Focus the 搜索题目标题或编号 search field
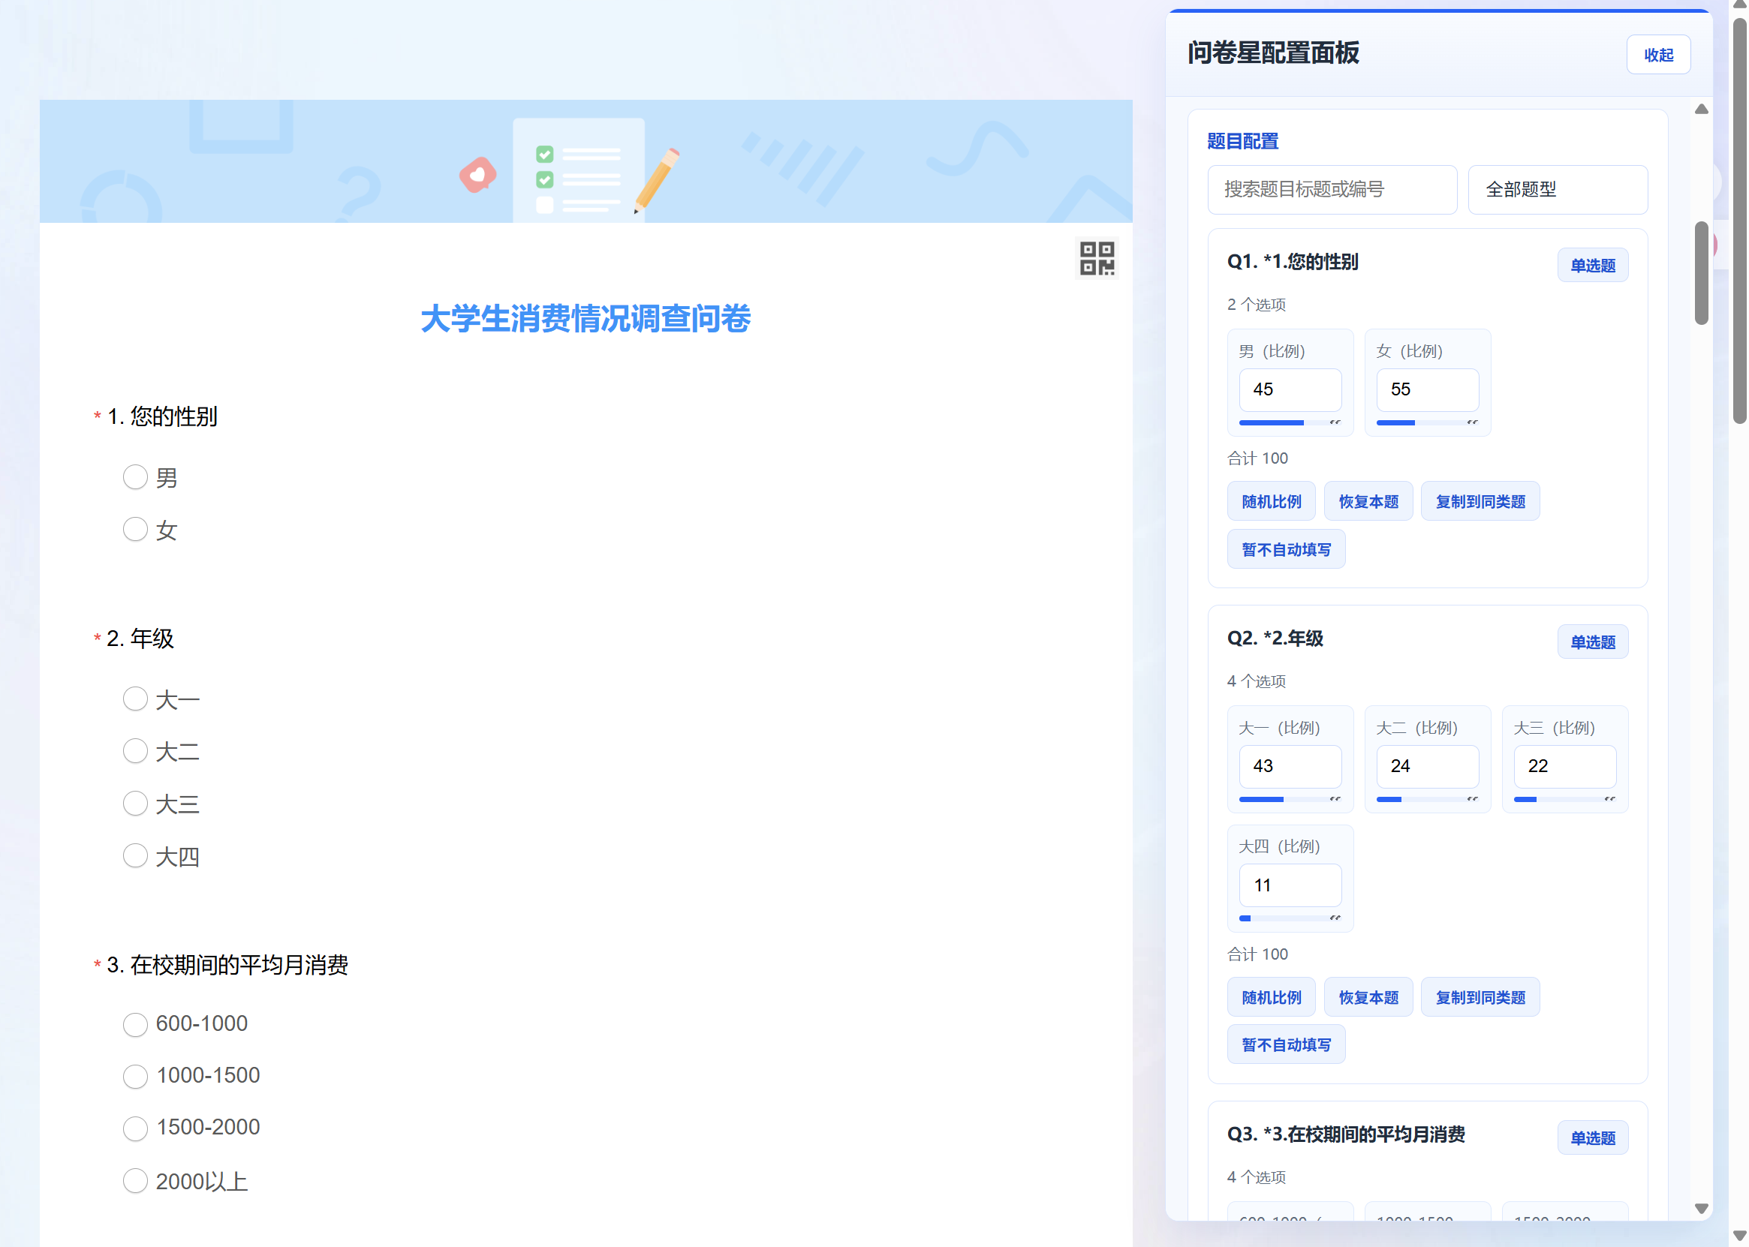 tap(1332, 190)
